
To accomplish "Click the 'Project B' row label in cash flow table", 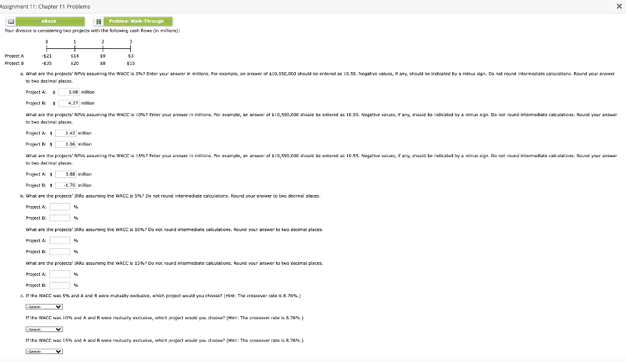I will click(15, 63).
